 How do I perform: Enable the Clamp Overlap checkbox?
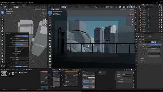[16, 50]
